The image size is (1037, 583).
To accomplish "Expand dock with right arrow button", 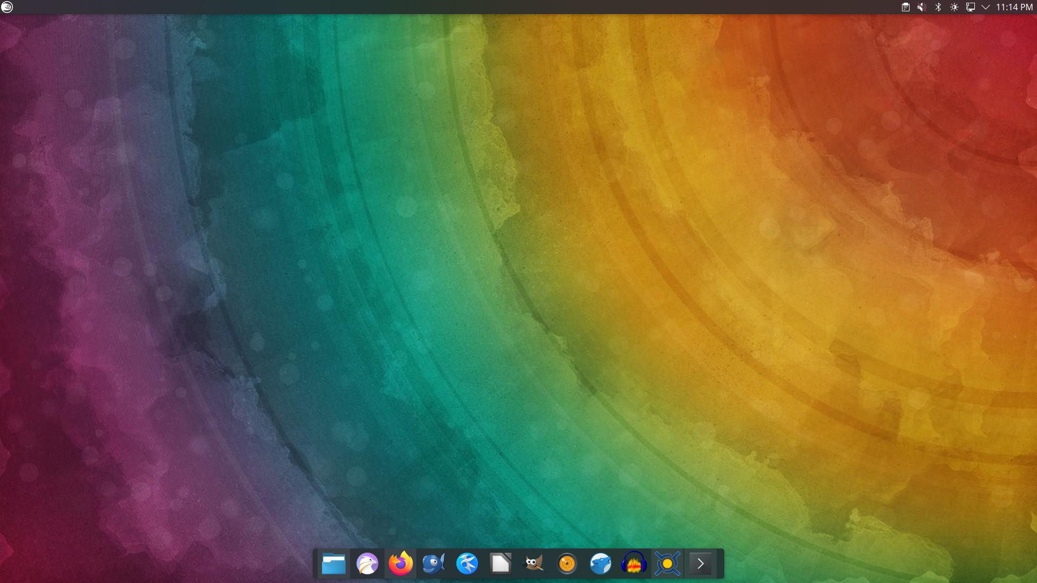I will click(x=701, y=564).
